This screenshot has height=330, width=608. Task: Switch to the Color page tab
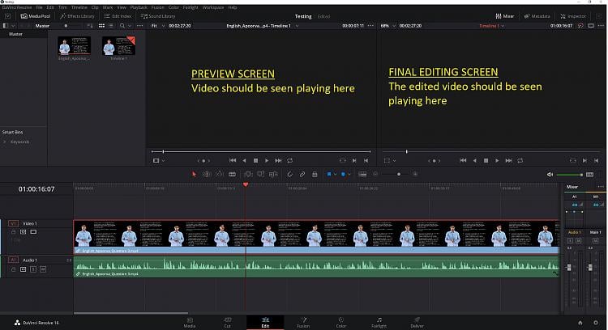(340, 321)
